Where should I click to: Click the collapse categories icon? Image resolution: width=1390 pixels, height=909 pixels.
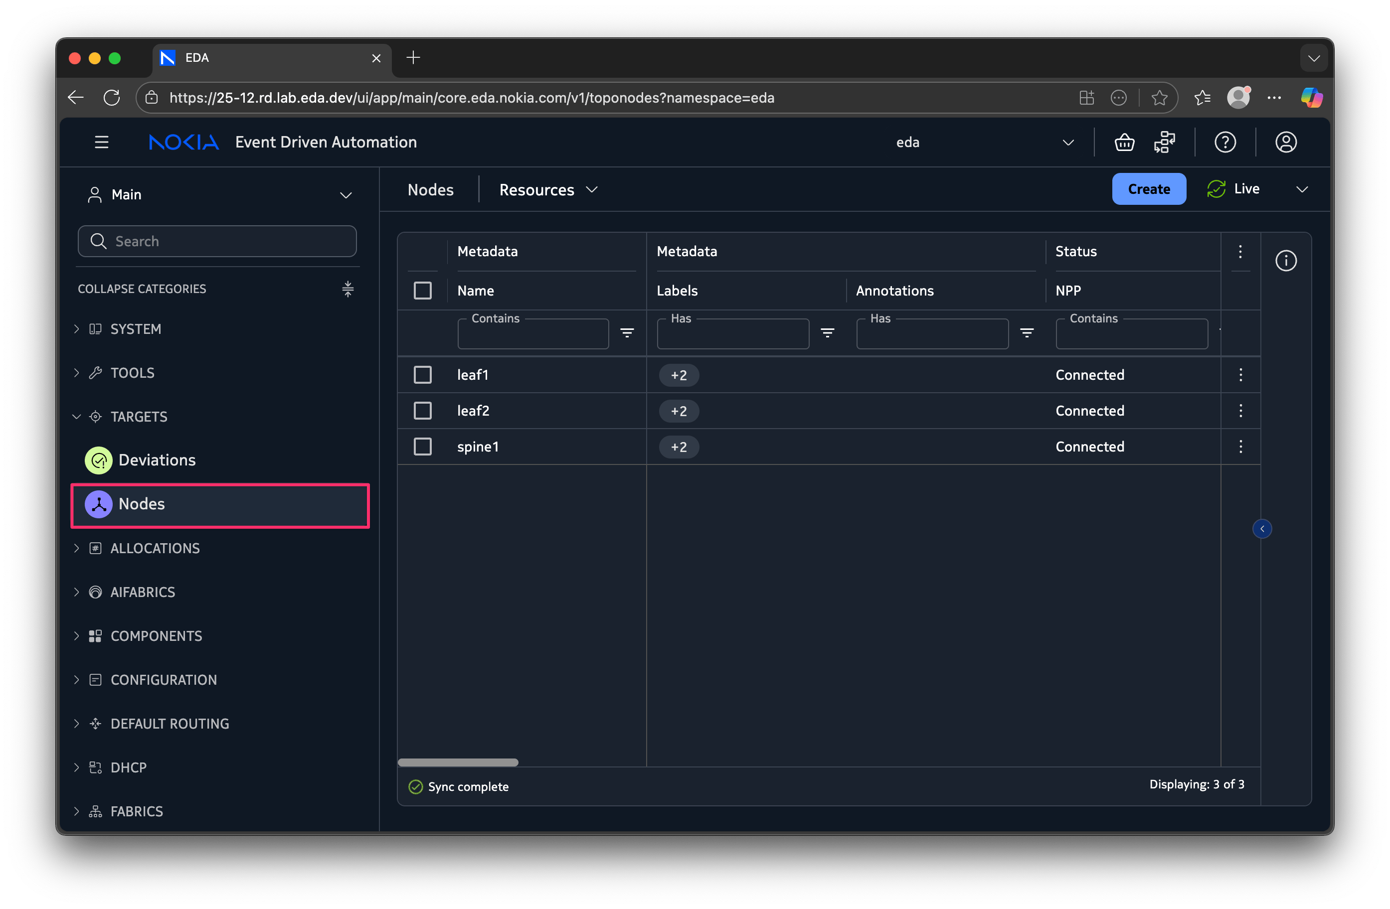point(347,289)
